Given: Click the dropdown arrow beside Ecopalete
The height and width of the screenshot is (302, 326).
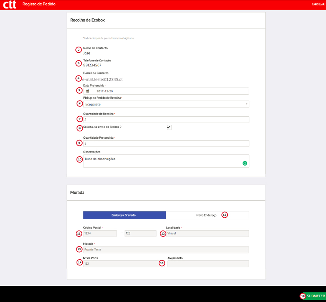Looking at the screenshot, I should tap(246, 104).
